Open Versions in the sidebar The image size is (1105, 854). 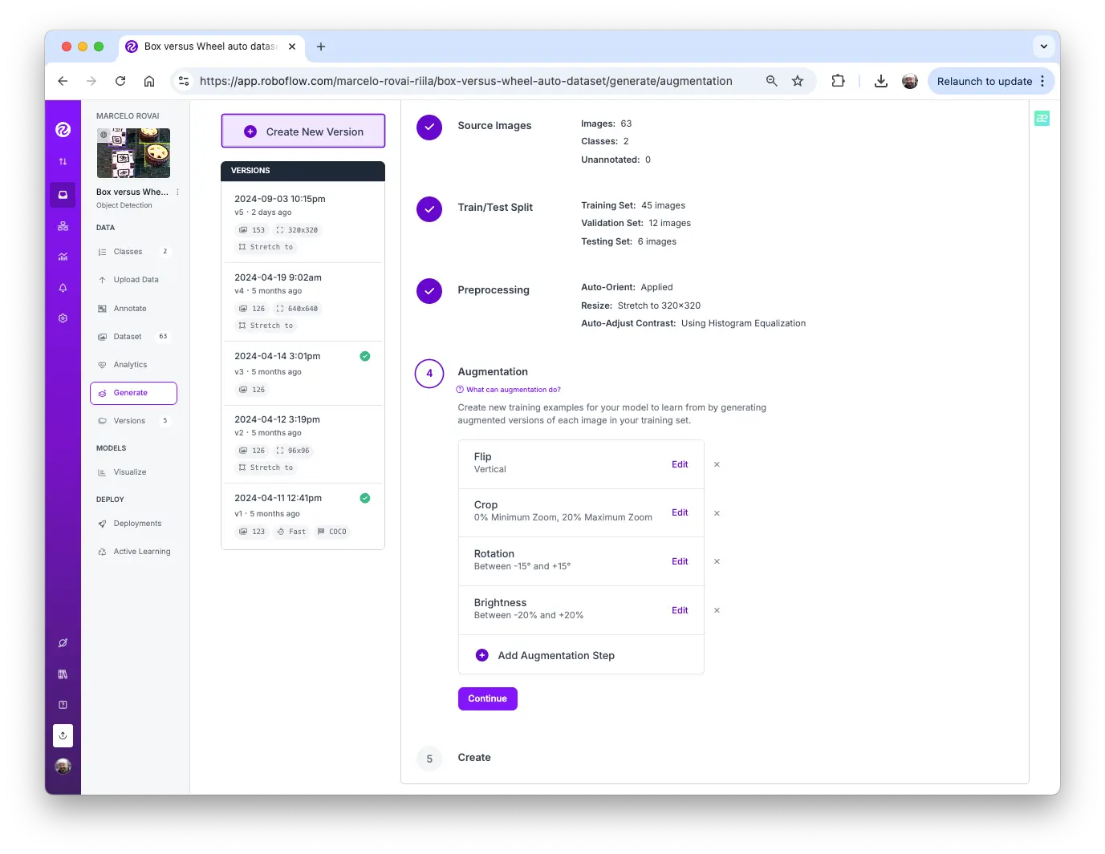pos(129,421)
